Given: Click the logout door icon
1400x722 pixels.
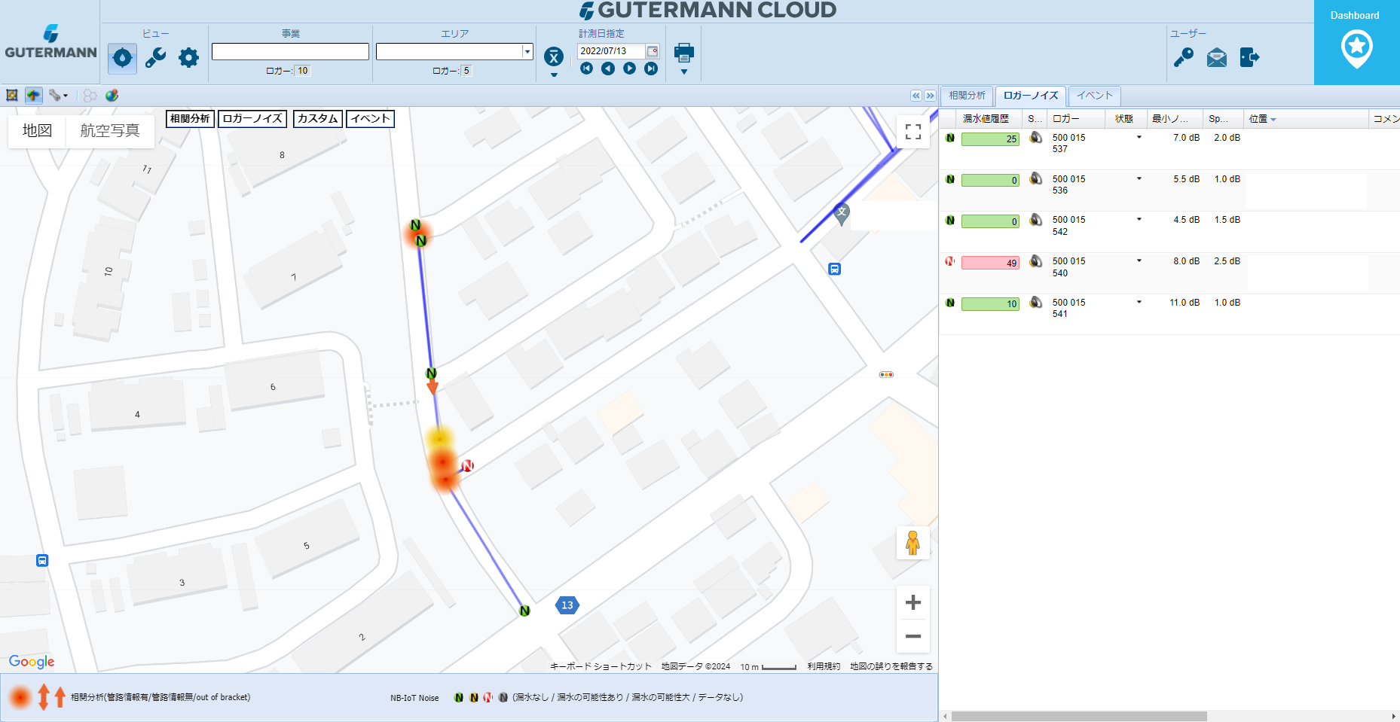Looking at the screenshot, I should pyautogui.click(x=1249, y=57).
